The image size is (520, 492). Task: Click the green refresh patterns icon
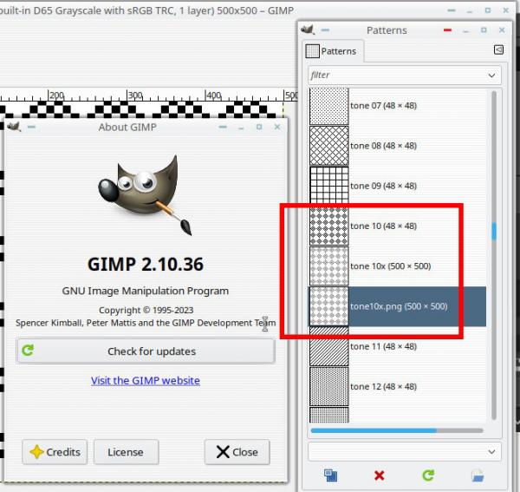[x=428, y=476]
